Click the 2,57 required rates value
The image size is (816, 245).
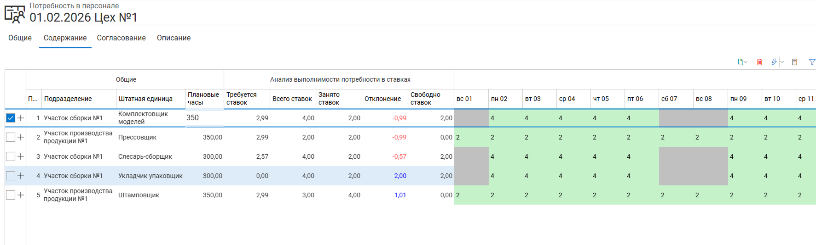click(262, 156)
